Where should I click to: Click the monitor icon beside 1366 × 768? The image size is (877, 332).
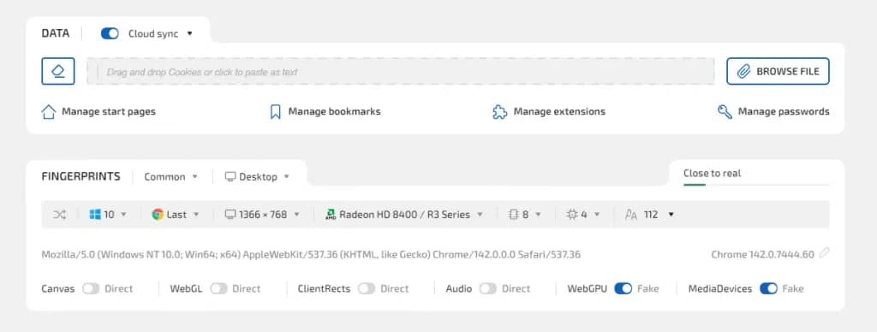click(x=230, y=215)
